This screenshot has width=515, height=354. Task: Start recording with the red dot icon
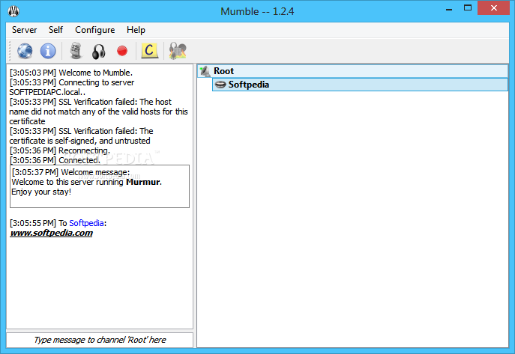pyautogui.click(x=122, y=51)
